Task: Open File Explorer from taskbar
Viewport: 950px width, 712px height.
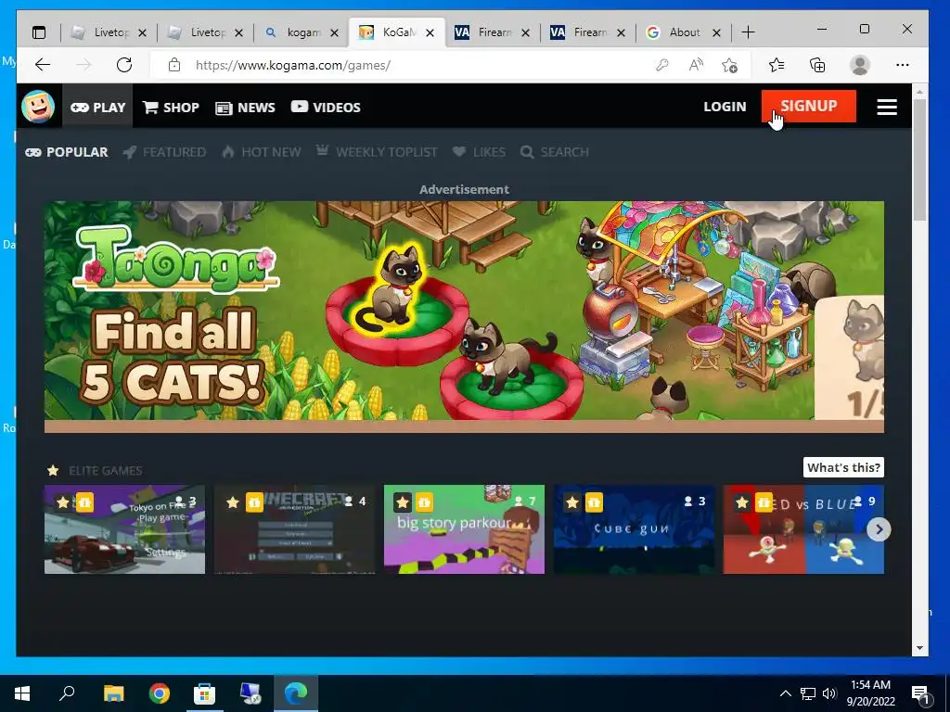Action: click(x=113, y=693)
